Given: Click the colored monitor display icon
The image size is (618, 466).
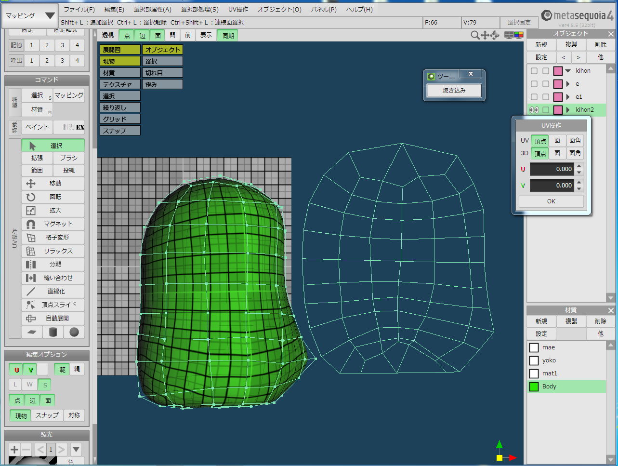Looking at the screenshot, I should click(518, 35).
